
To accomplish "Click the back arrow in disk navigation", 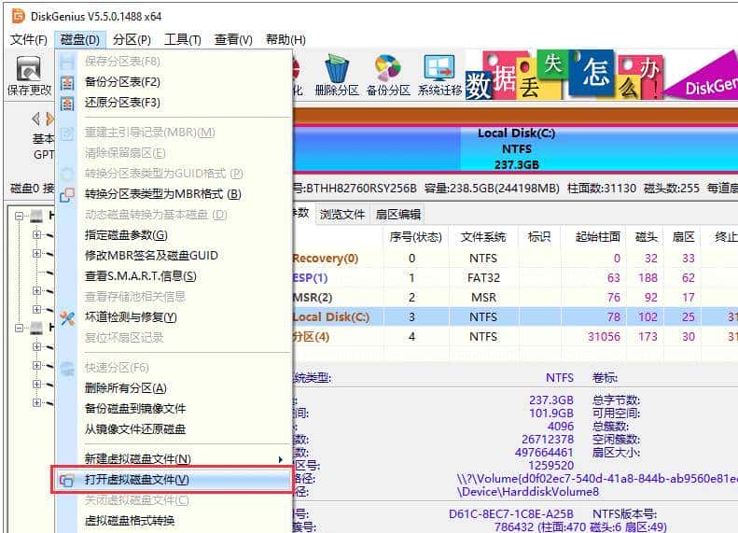I will coord(35,119).
